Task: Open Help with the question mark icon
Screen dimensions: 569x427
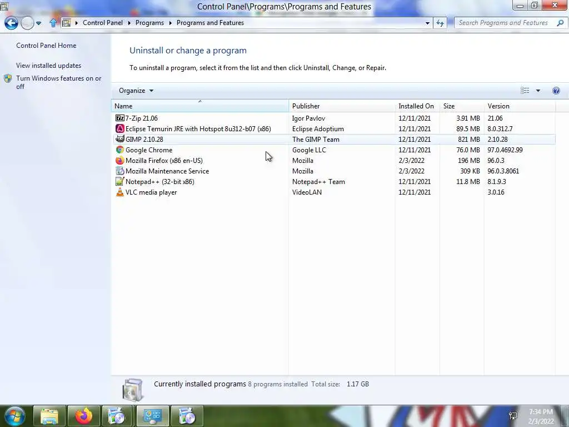Action: click(x=556, y=91)
